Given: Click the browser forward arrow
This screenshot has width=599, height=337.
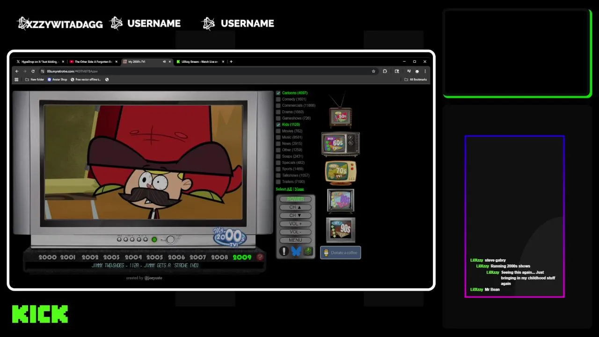Looking at the screenshot, I should click(25, 71).
